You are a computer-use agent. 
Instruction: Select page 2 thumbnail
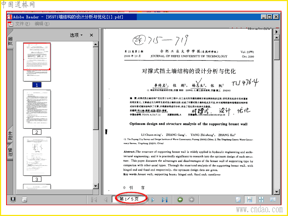37,109
